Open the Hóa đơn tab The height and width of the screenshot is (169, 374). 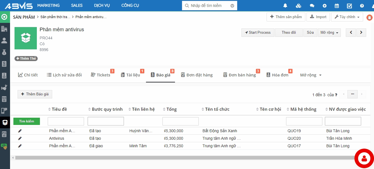277,75
